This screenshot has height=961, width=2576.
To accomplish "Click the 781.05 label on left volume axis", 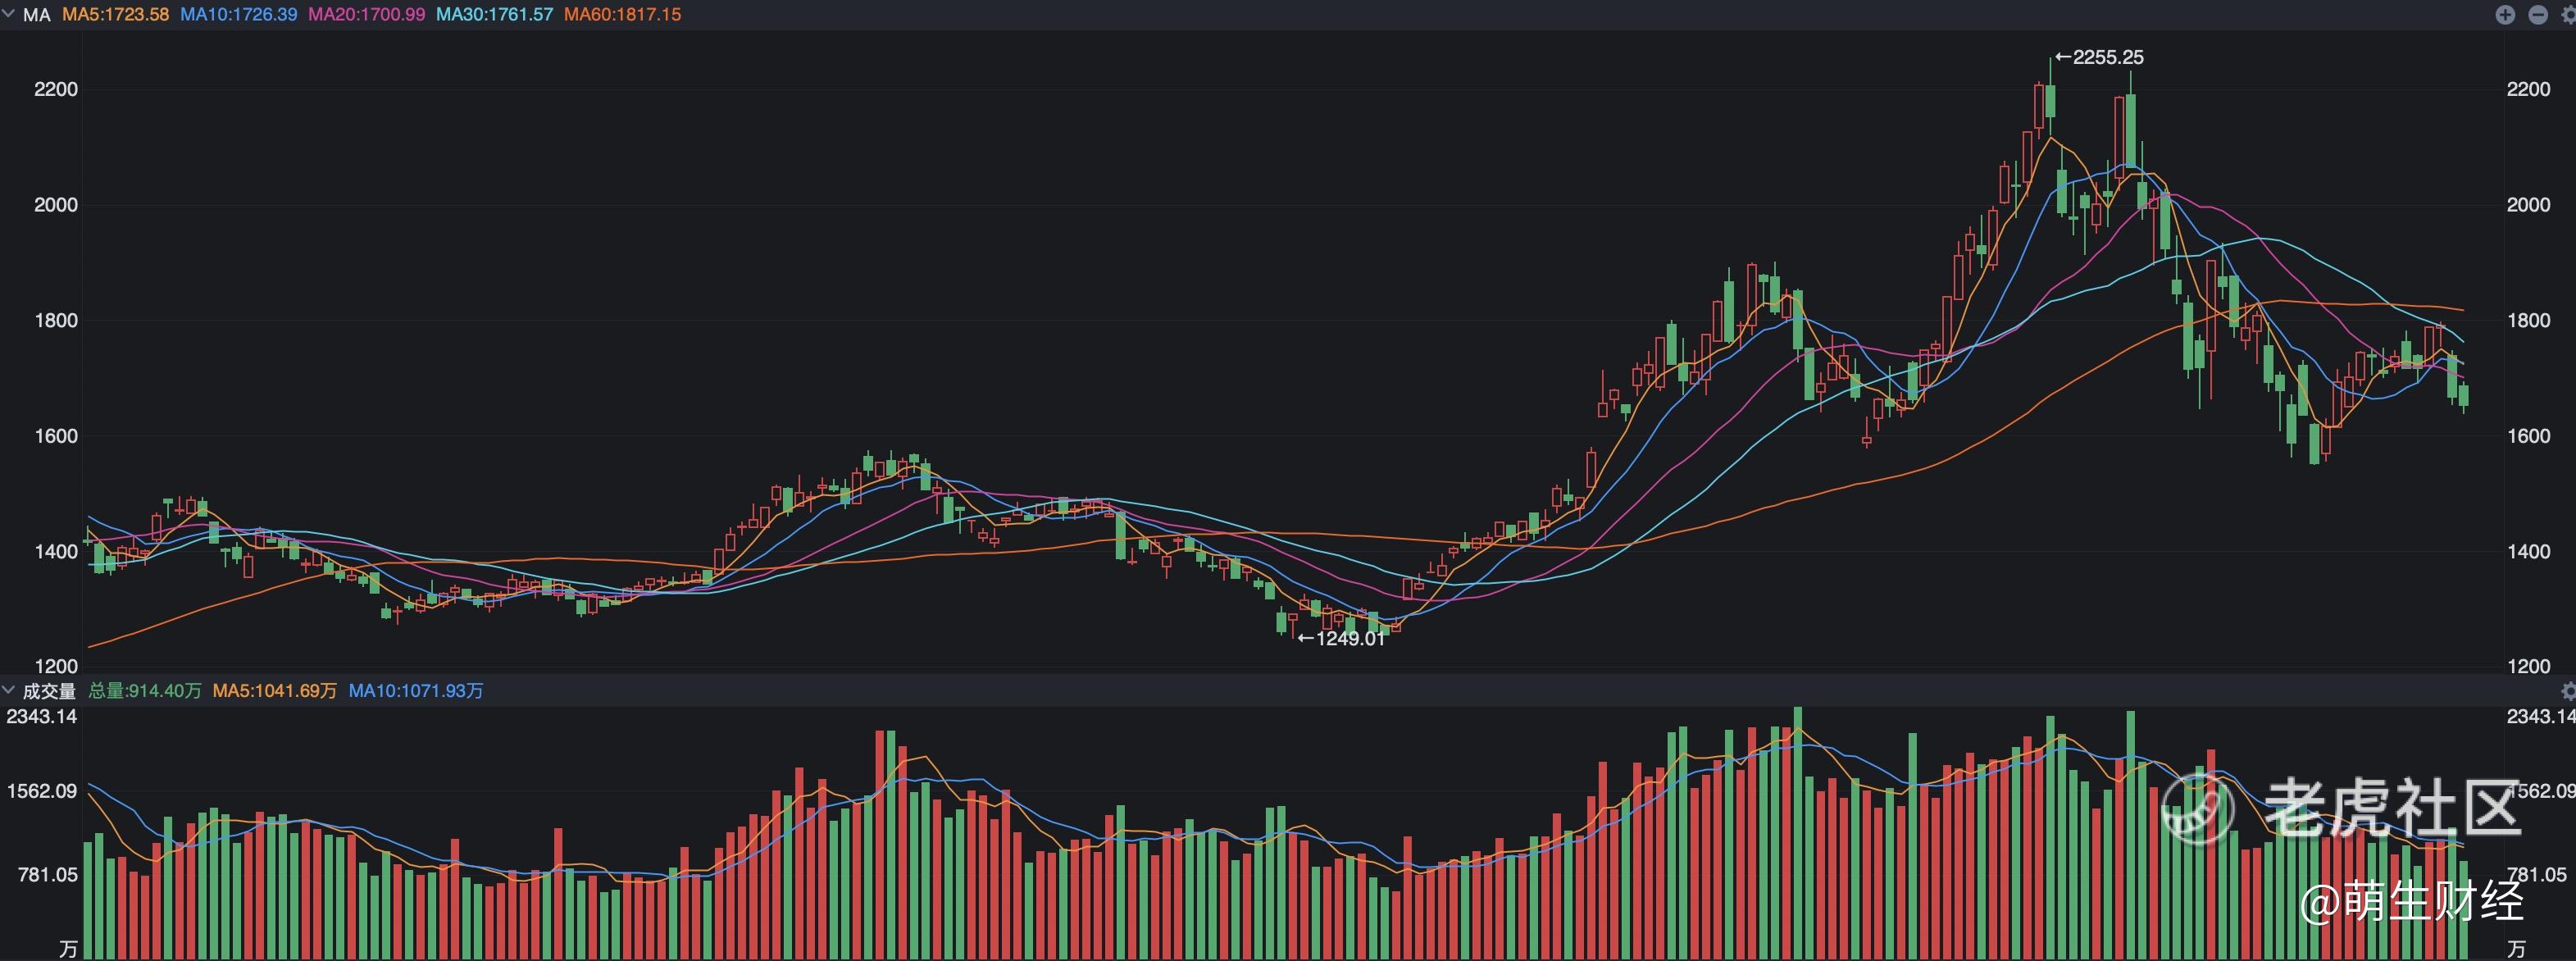I will 47,875.
